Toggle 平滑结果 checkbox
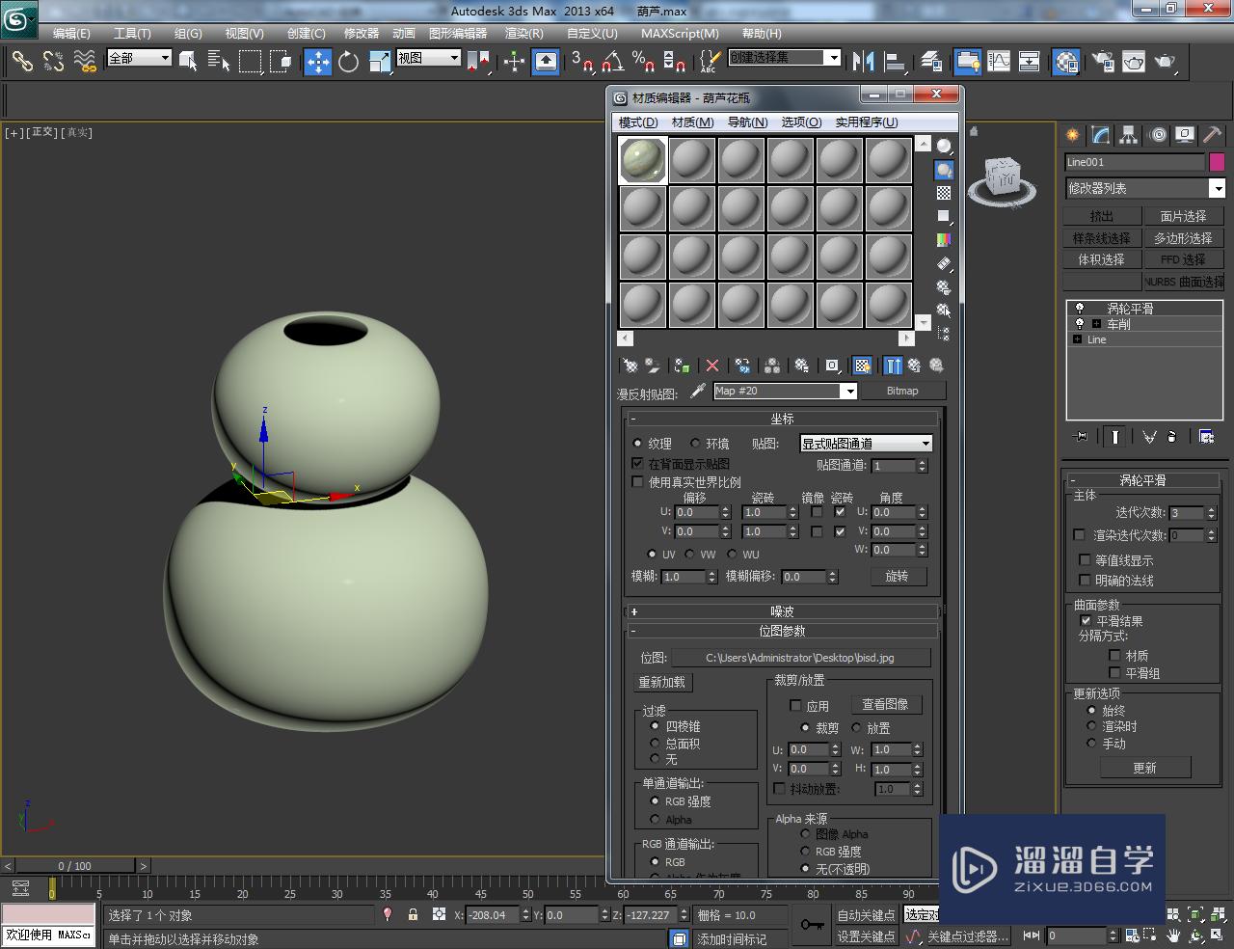Image resolution: width=1234 pixels, height=949 pixels. pyautogui.click(x=1086, y=621)
